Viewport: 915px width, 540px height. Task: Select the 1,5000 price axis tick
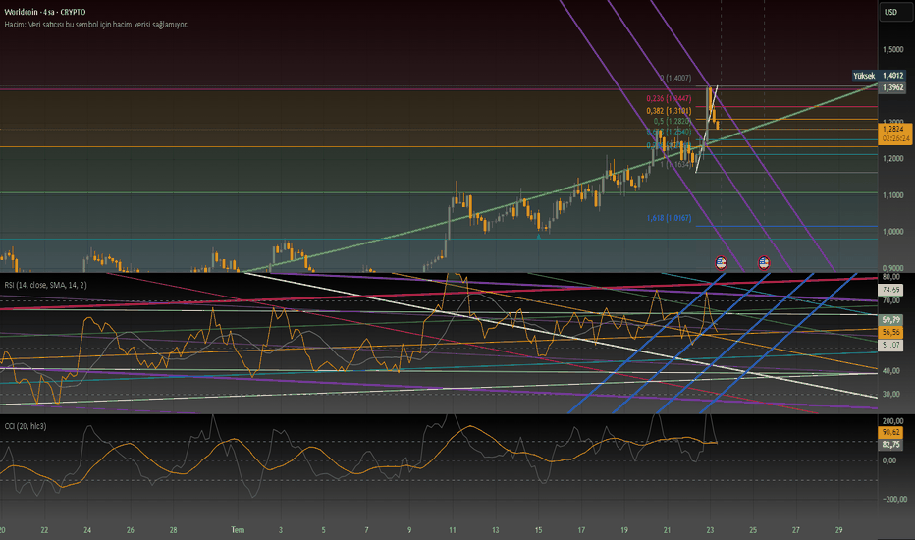[x=892, y=50]
